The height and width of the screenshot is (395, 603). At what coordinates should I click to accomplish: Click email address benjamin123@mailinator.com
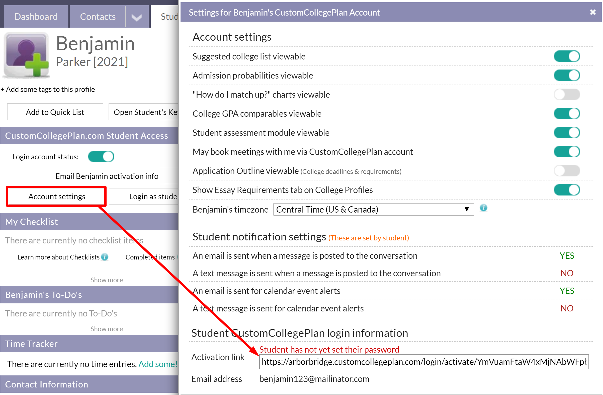pyautogui.click(x=314, y=379)
